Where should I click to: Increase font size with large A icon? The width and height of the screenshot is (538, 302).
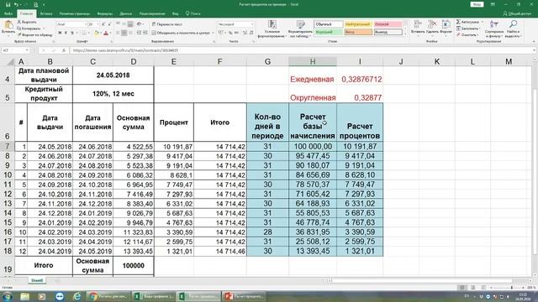click(103, 24)
